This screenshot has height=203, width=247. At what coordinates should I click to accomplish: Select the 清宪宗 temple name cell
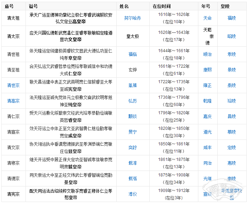click(x=13, y=194)
